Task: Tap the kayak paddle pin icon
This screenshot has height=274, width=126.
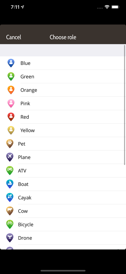Action: 10,198
